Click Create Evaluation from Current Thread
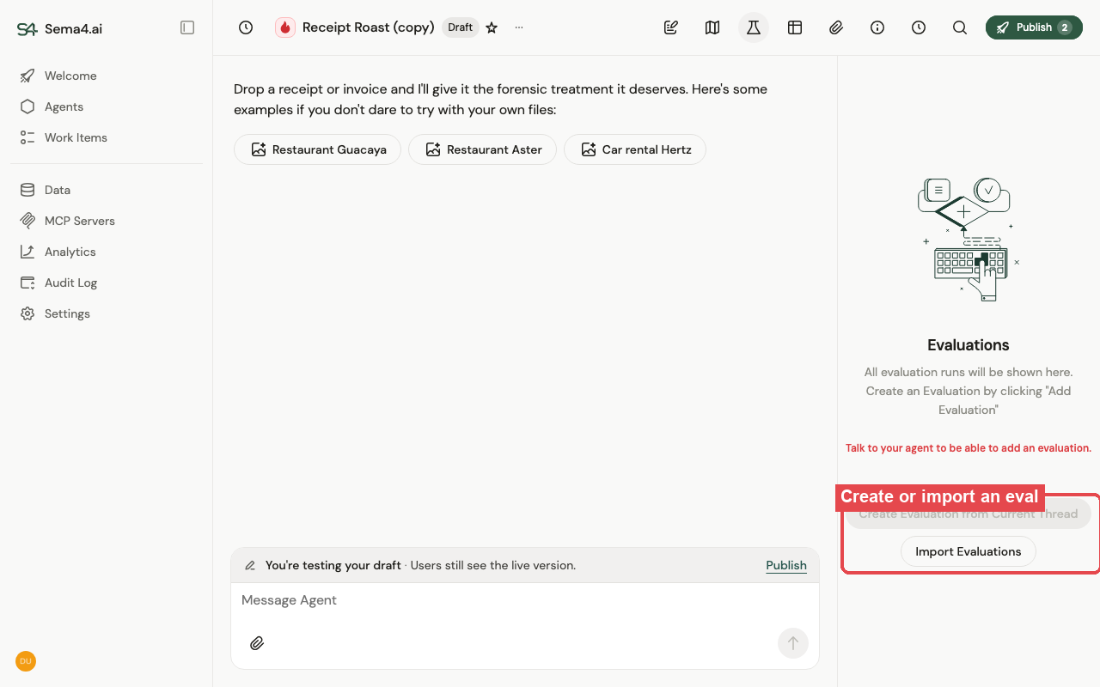Viewport: 1100px width, 687px height. [x=969, y=514]
